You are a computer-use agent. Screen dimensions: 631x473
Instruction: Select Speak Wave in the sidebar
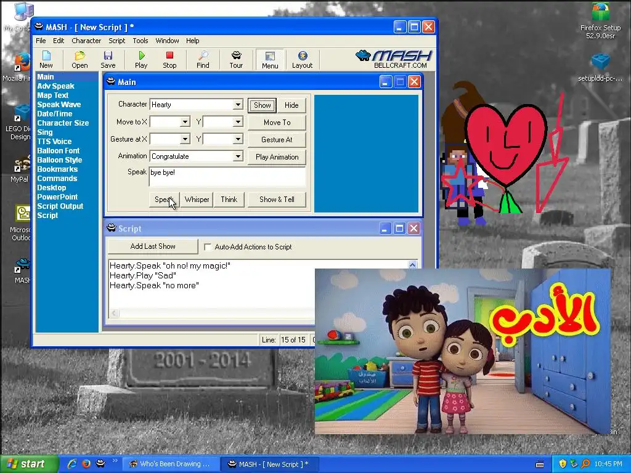pos(59,105)
